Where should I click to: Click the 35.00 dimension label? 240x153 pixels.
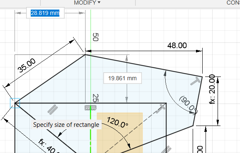tap(27, 65)
